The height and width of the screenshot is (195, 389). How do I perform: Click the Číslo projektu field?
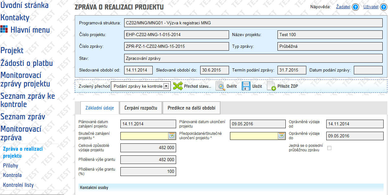click(176, 35)
